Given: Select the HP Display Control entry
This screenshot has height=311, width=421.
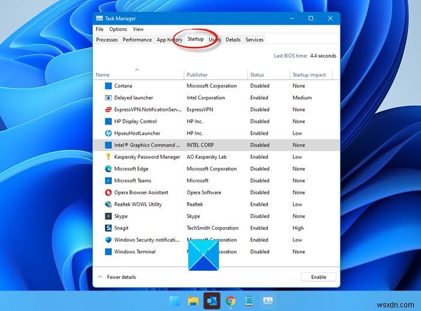Looking at the screenshot, I should [x=135, y=122].
